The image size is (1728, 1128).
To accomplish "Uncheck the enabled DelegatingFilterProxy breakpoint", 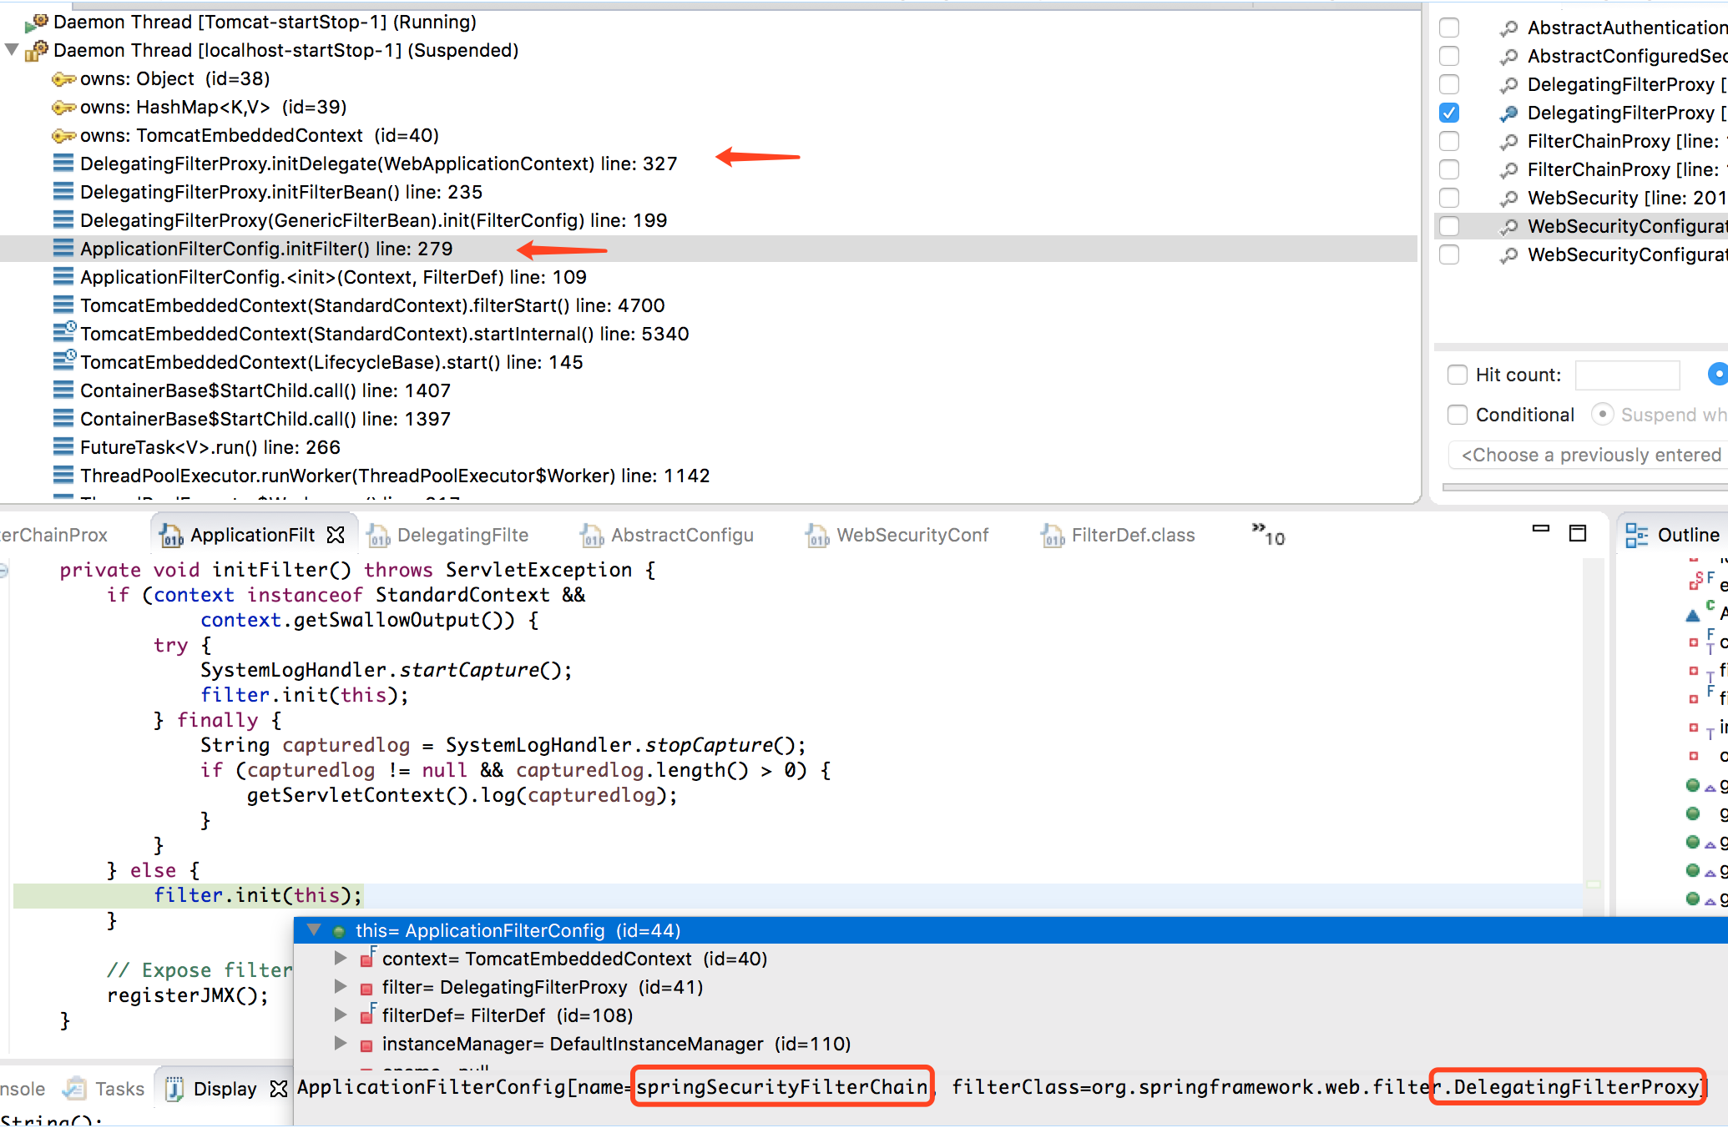I will click(1449, 113).
